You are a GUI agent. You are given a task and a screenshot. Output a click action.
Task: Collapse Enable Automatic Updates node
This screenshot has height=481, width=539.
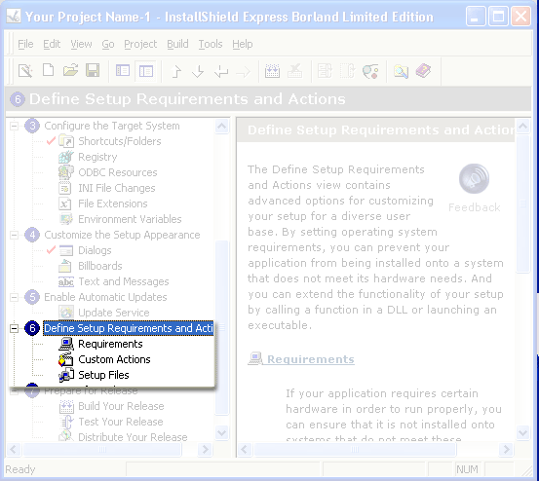click(14, 297)
